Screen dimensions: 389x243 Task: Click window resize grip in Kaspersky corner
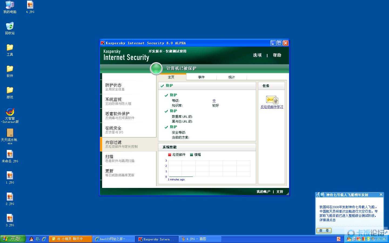click(287, 194)
